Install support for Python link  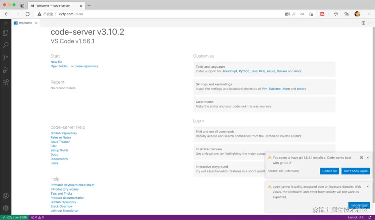click(x=244, y=71)
